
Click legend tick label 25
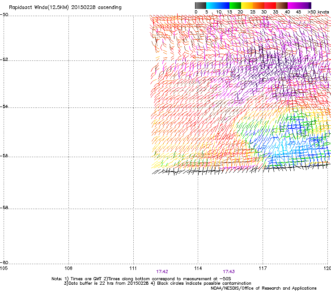coord(253,12)
